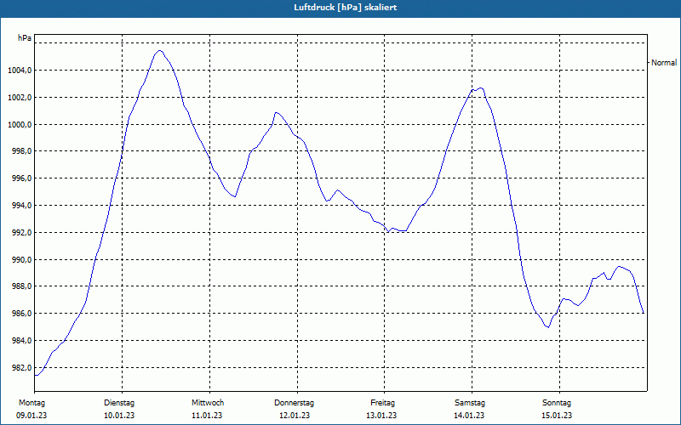Click the 'Normal' label on the right
Screen dimensions: 681x425
(664, 62)
